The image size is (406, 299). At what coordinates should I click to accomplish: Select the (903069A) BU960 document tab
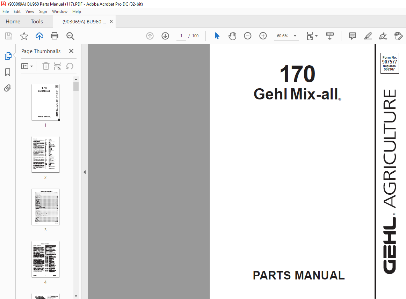(x=84, y=22)
